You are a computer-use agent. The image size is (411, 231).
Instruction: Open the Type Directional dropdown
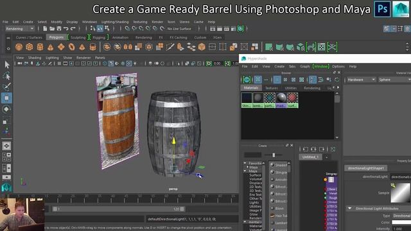(401, 216)
